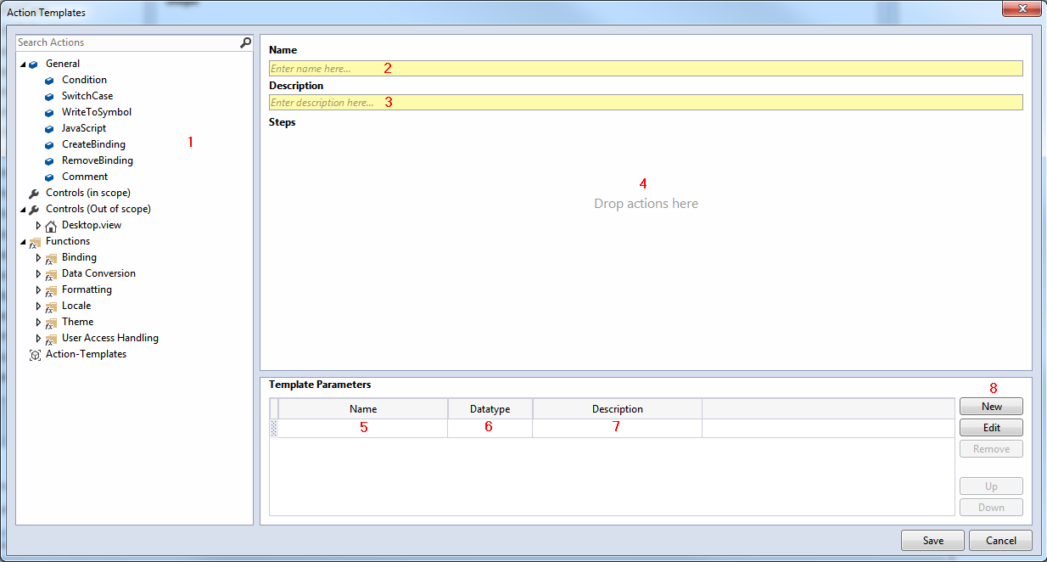Click the Datatype column header

(x=490, y=409)
